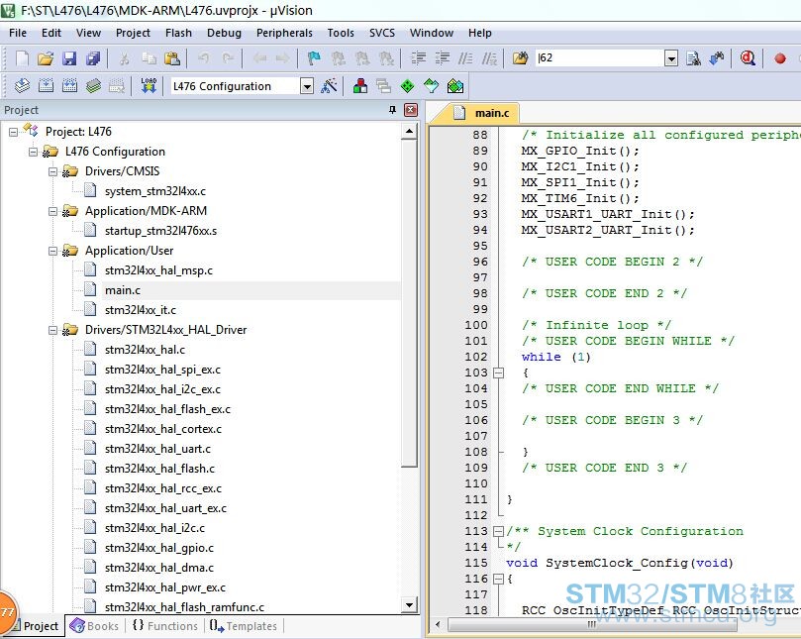This screenshot has height=639, width=801.
Task: Click the Find icon beside search box
Action: click(693, 58)
